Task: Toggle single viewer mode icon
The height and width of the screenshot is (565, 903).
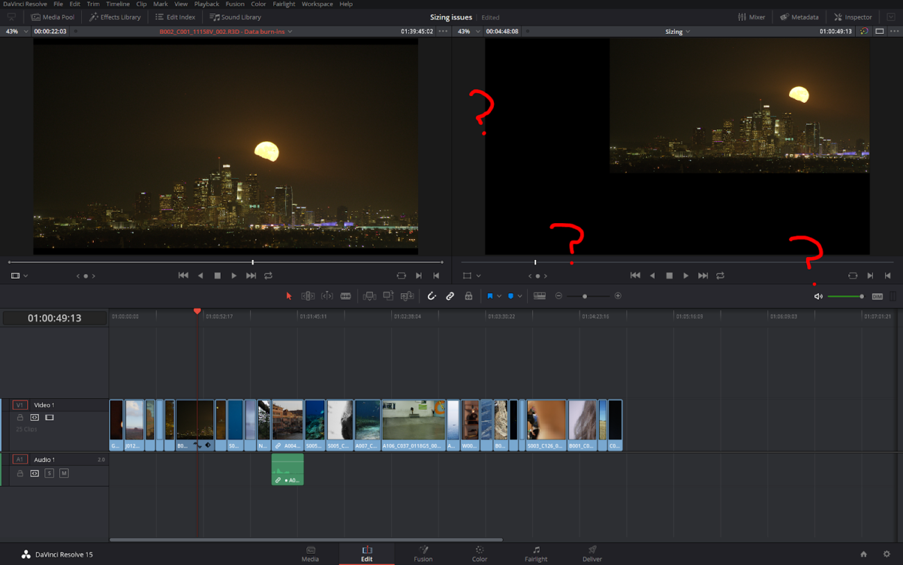Action: [879, 31]
